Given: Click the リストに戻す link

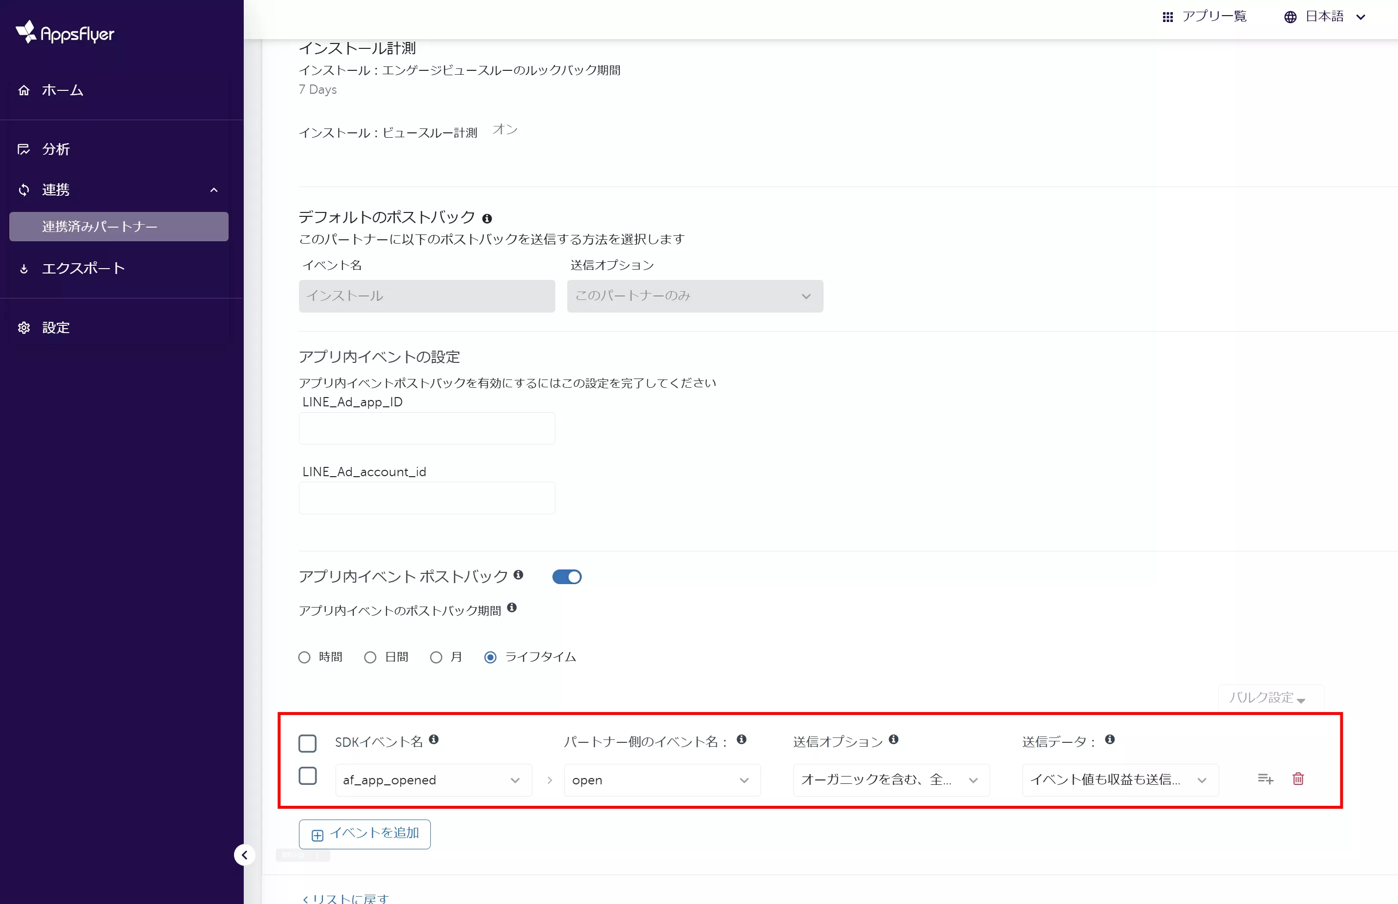Looking at the screenshot, I should point(345,898).
